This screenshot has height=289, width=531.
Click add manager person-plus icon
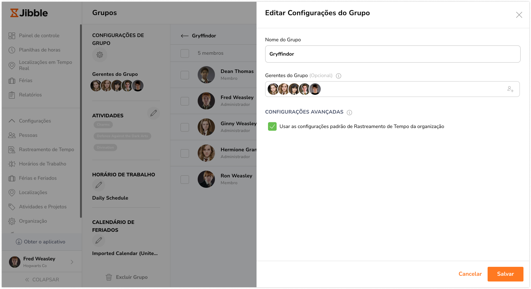pos(510,89)
